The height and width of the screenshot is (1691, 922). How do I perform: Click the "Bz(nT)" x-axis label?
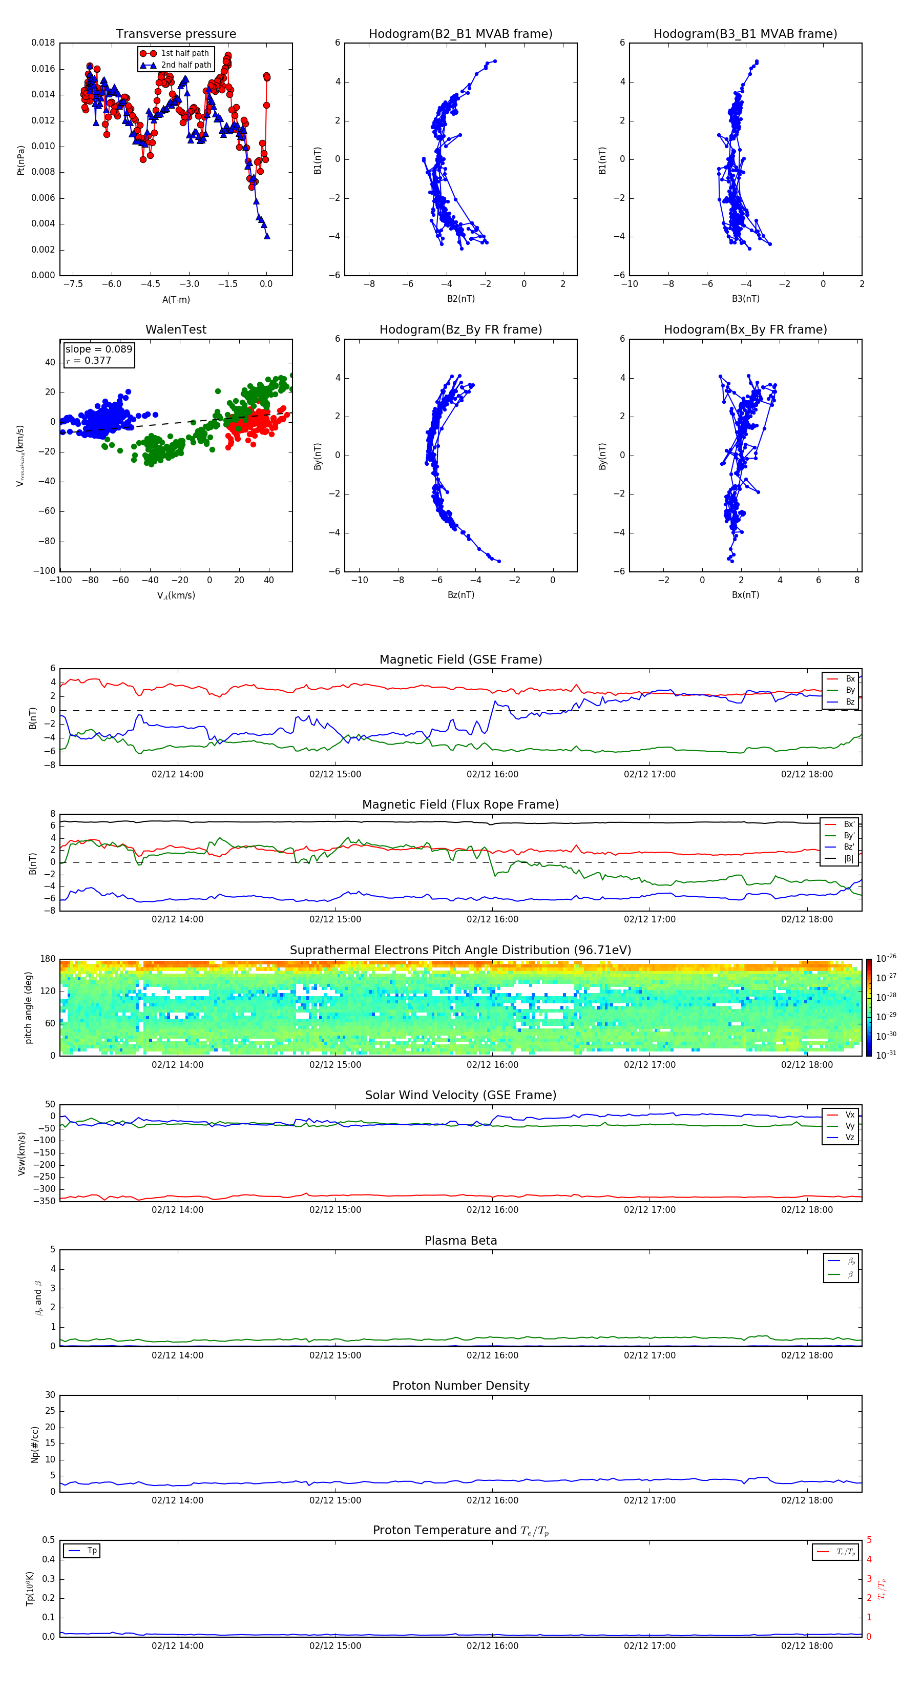click(460, 595)
